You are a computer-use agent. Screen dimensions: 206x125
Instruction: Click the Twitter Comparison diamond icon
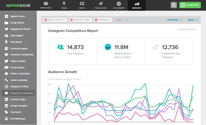tap(6, 74)
